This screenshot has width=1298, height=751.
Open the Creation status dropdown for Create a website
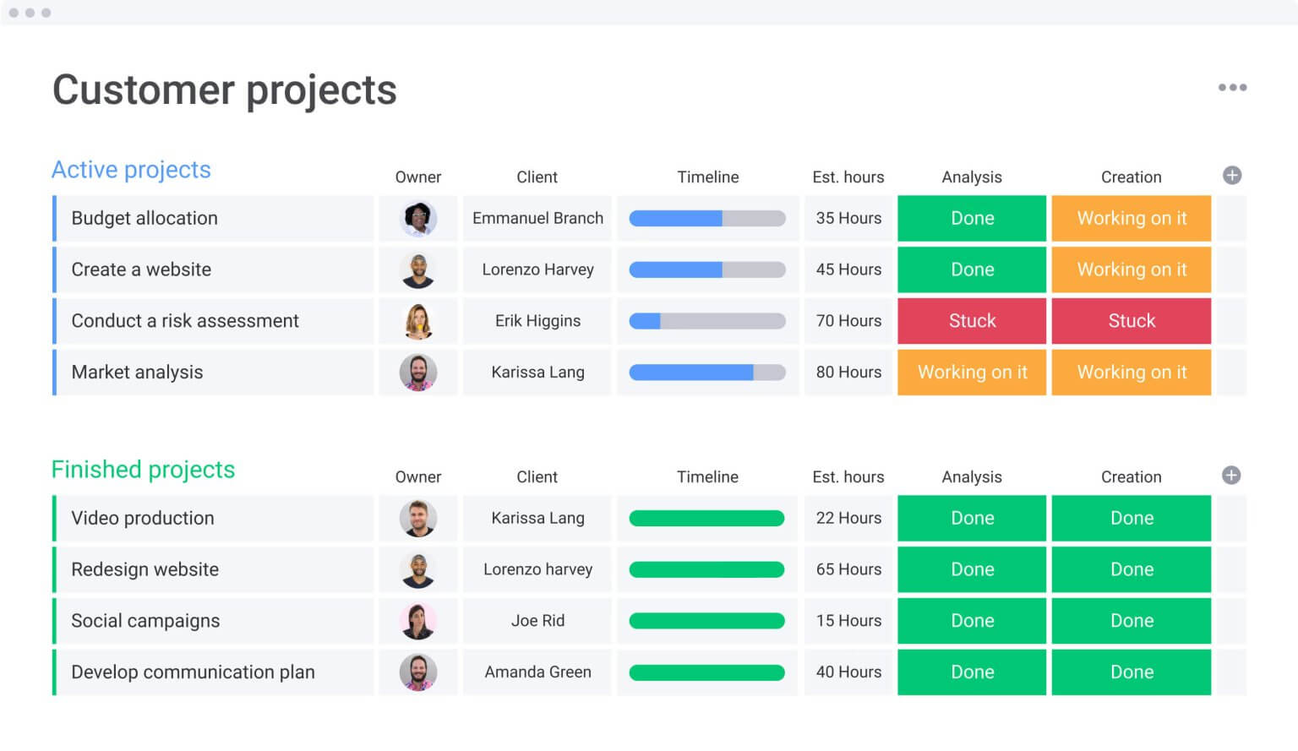click(x=1132, y=269)
